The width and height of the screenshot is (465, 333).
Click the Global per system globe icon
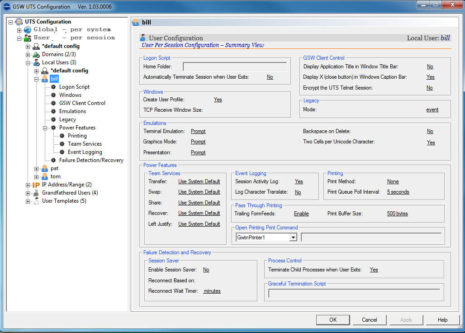pos(28,30)
